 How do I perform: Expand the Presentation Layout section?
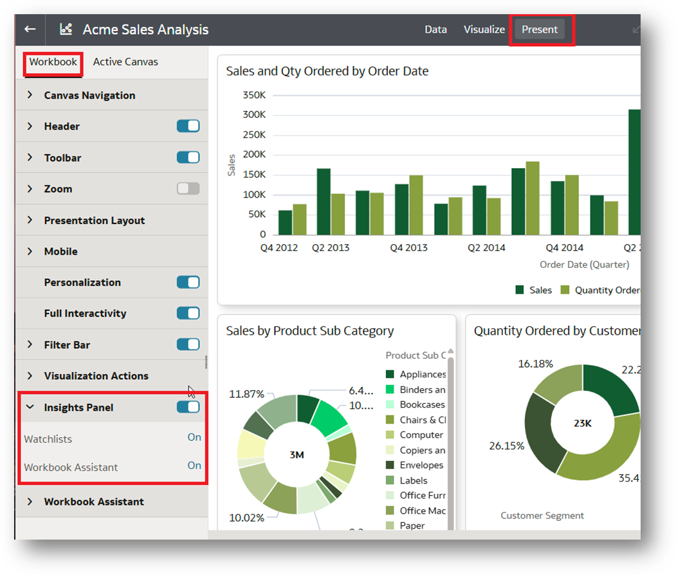coord(30,220)
